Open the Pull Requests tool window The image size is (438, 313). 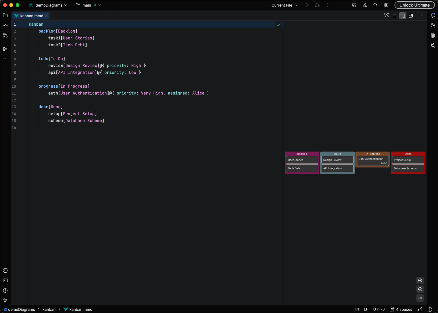point(5,35)
